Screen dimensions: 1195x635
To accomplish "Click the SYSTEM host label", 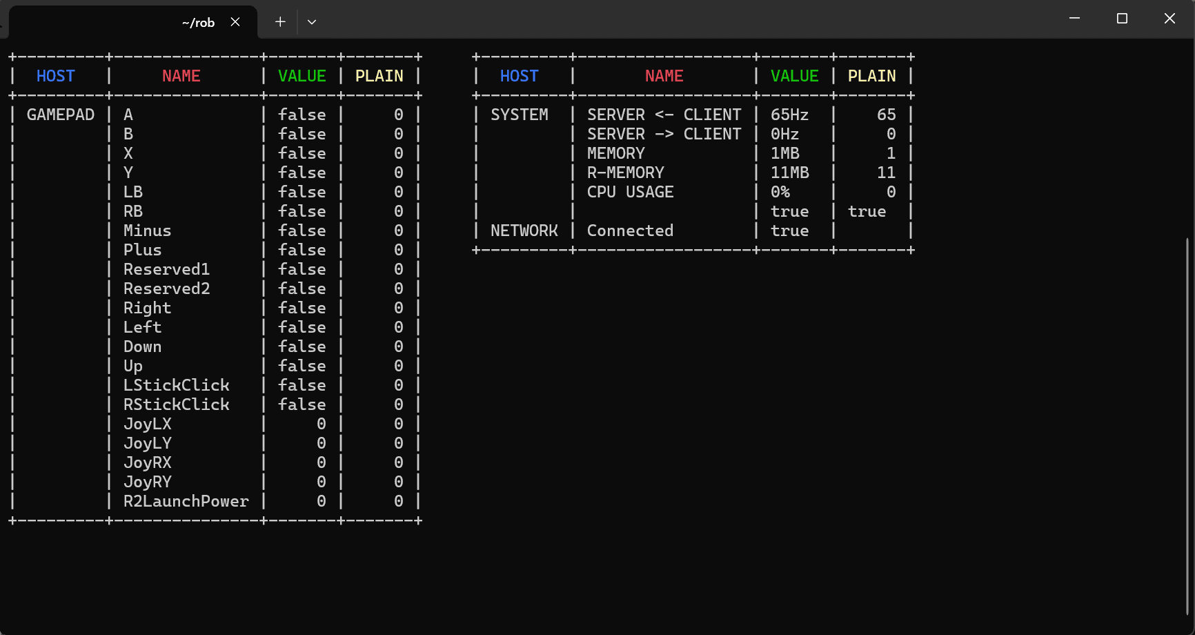I will [x=520, y=115].
